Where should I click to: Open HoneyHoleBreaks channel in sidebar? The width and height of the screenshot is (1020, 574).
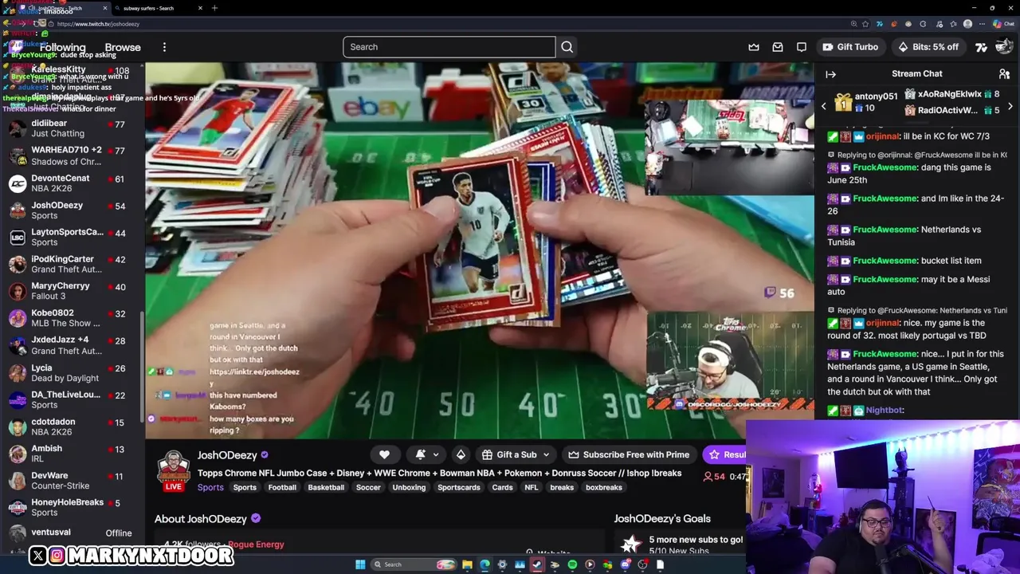click(x=72, y=507)
